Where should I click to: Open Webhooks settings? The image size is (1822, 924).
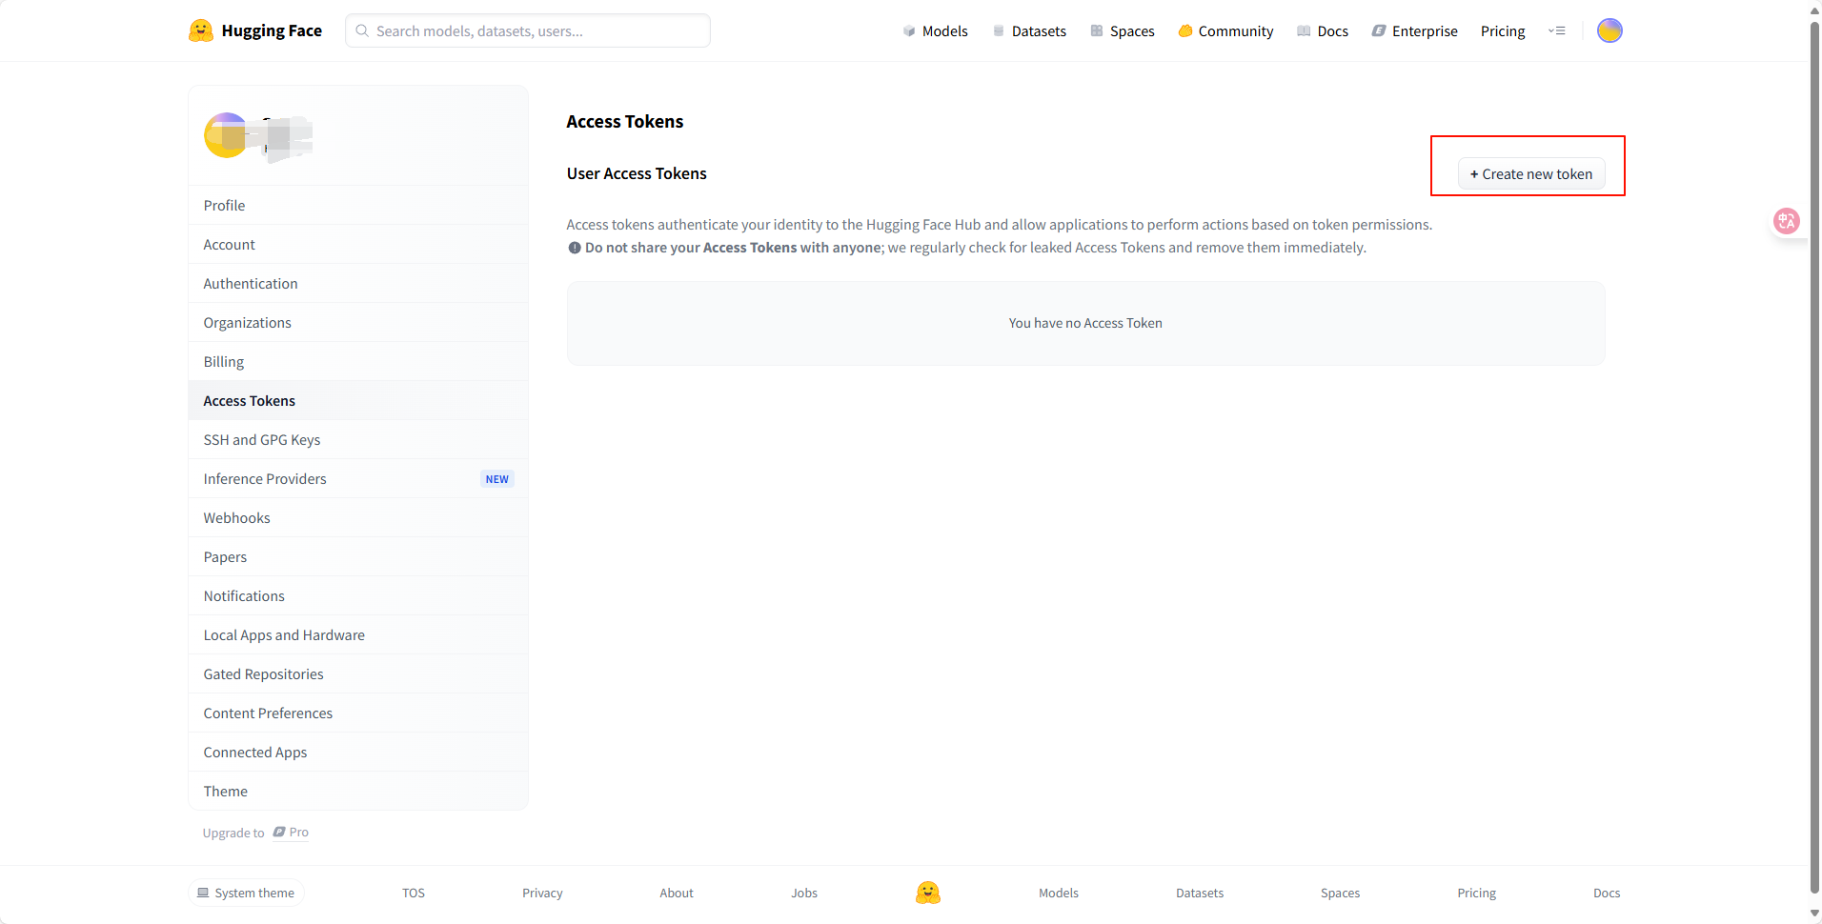tap(358, 517)
